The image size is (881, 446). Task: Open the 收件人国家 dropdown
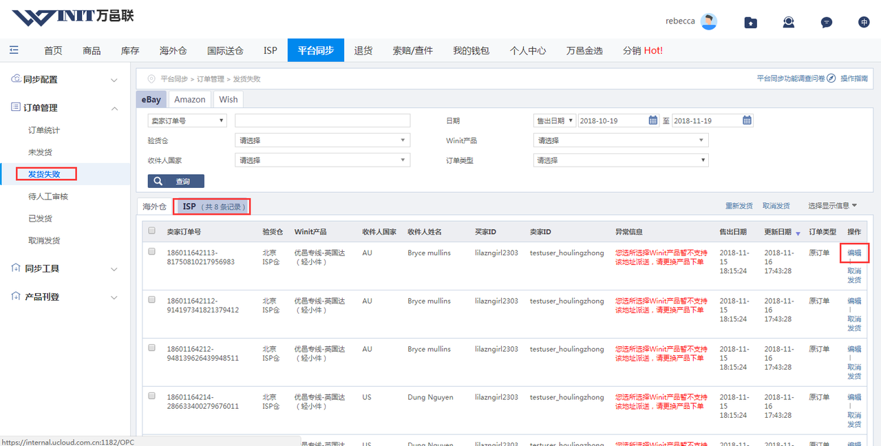point(322,160)
